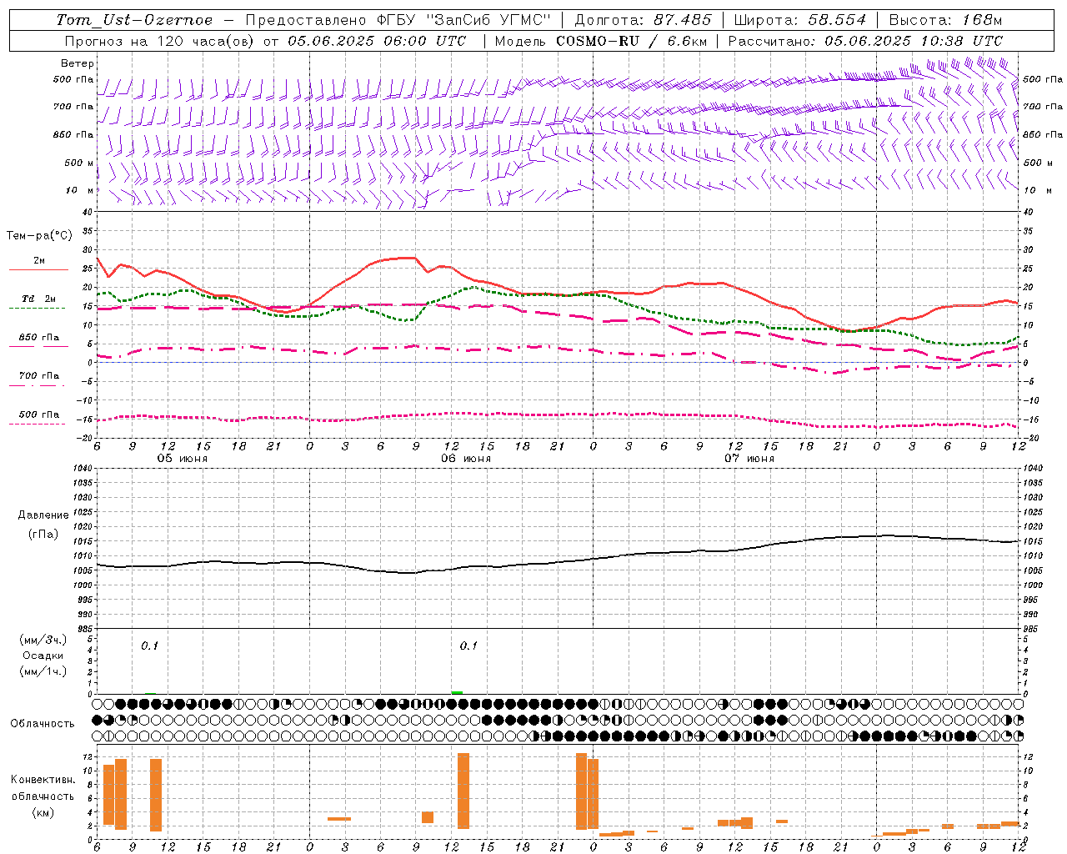Click the Модель COSMO-RU / 6.6км label
This screenshot has height=854, width=1067.
(x=600, y=41)
